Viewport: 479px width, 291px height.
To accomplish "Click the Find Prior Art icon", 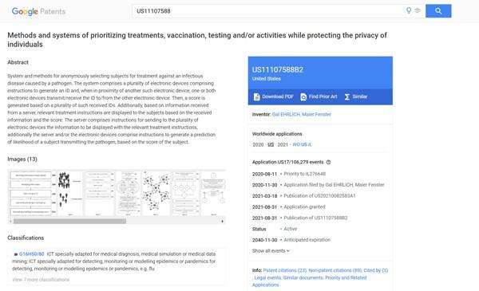I will click(x=303, y=96).
